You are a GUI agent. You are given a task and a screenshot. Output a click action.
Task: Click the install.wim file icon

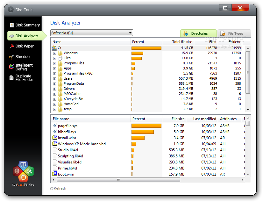click(x=55, y=138)
